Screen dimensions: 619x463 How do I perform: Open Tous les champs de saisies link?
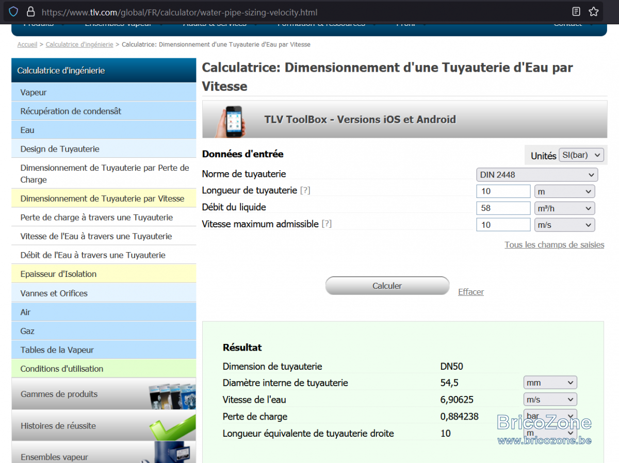click(x=555, y=245)
